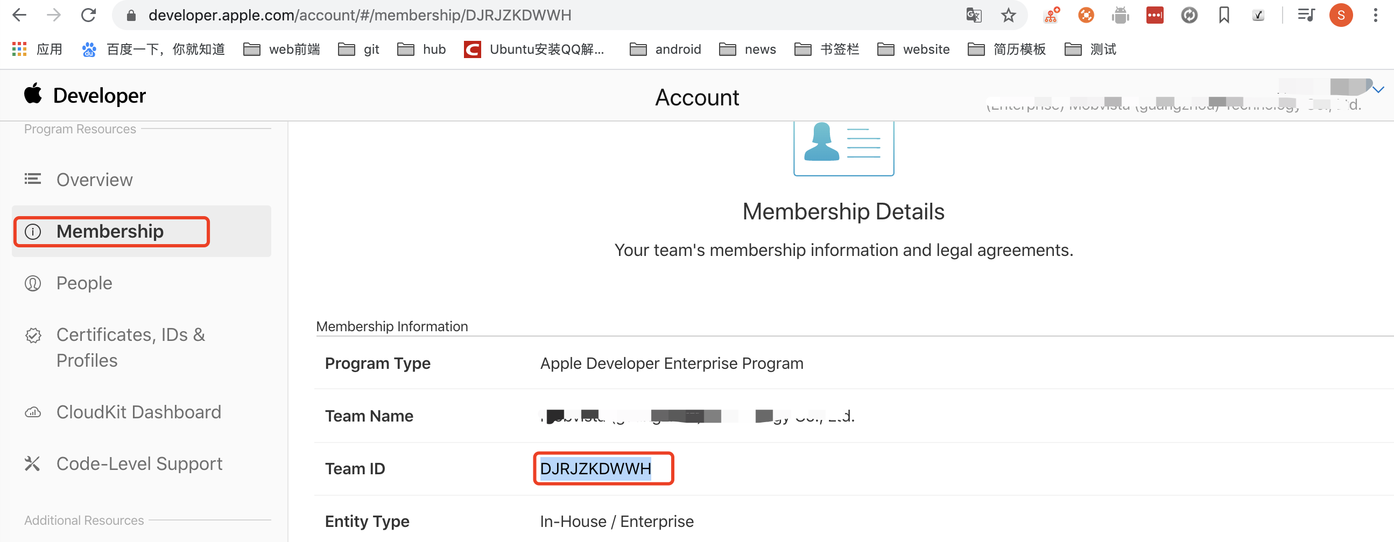Viewport: 1394px width, 542px height.
Task: Open Certificates, IDs & Profiles via its badge icon
Action: pos(32,335)
